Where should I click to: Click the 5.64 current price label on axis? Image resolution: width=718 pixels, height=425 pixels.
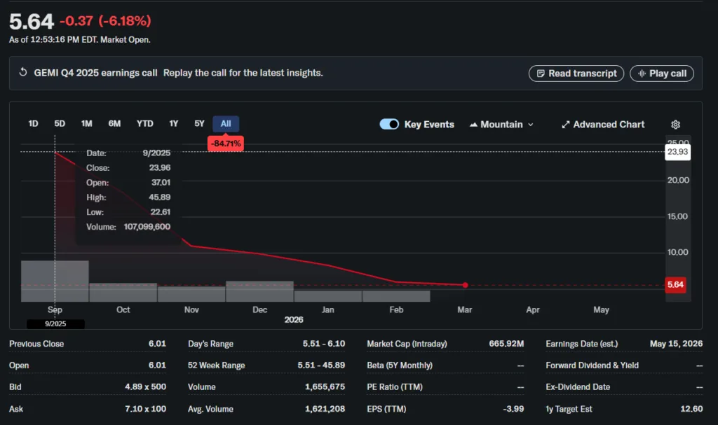[x=675, y=285]
